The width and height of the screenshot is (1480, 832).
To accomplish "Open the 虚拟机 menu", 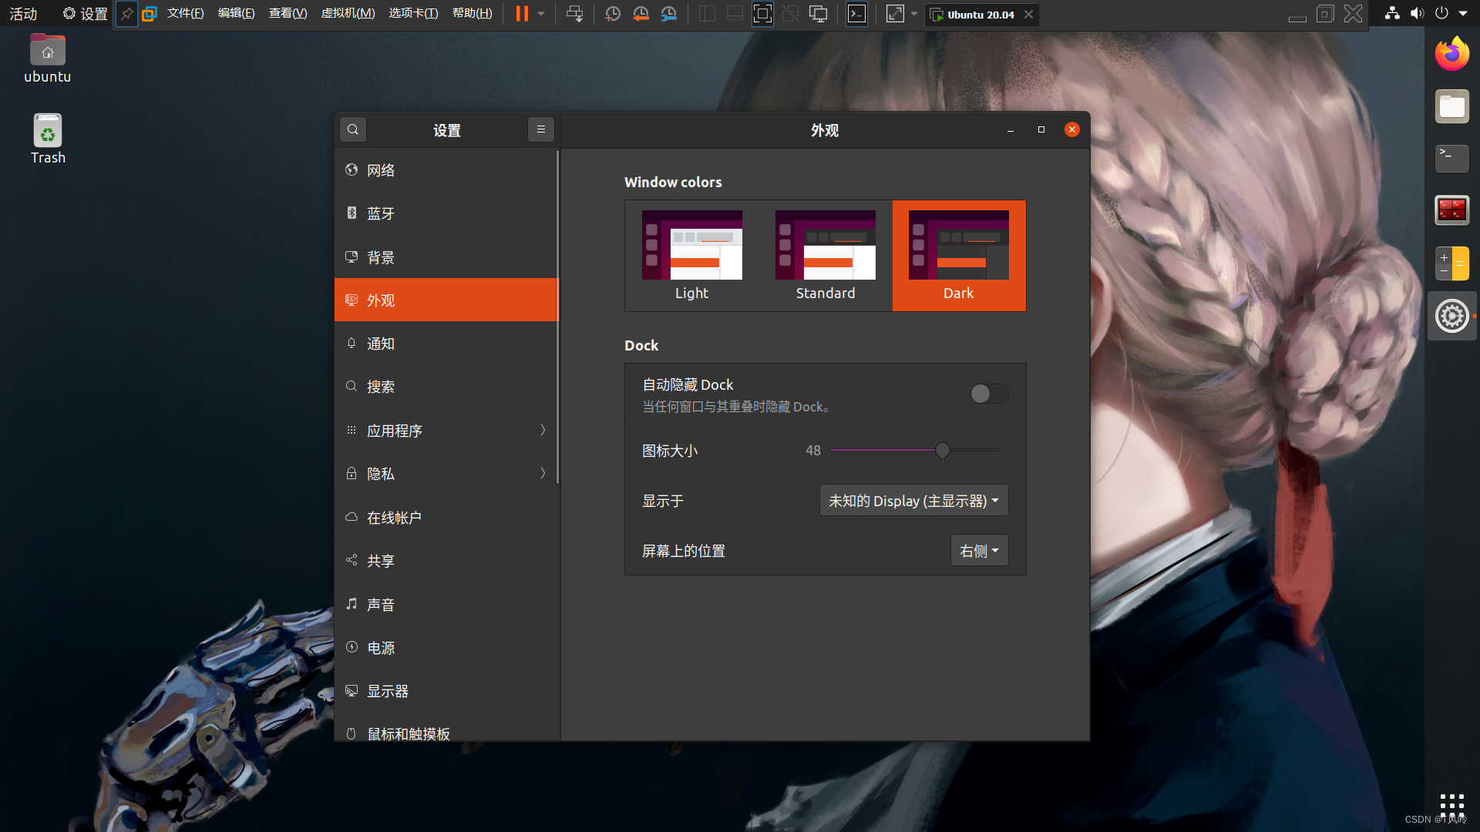I will click(x=348, y=13).
